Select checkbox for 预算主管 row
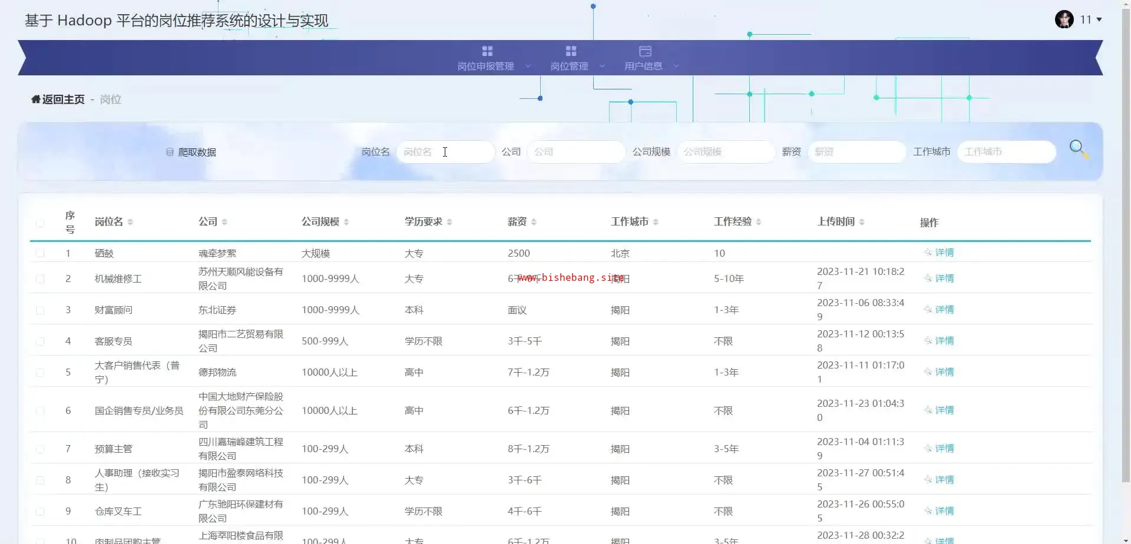Viewport: 1131px width, 544px height. (x=40, y=449)
